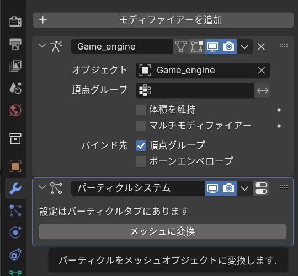The width and height of the screenshot is (298, 276).
Task: Open the Collection properties tab
Action: point(15,138)
